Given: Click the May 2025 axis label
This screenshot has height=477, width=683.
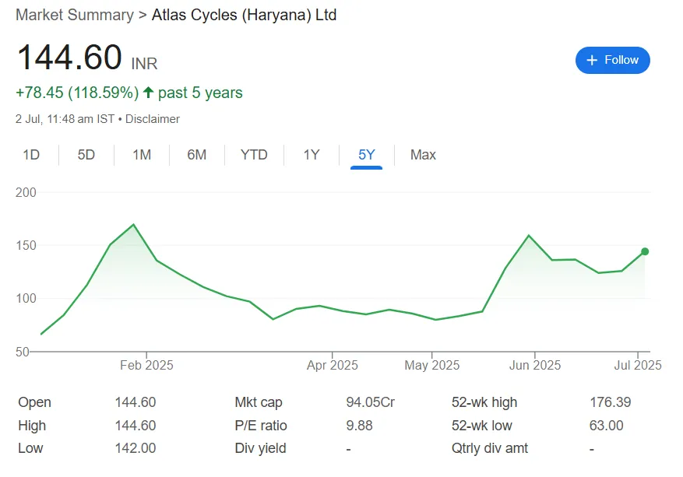Looking at the screenshot, I should pos(432,365).
